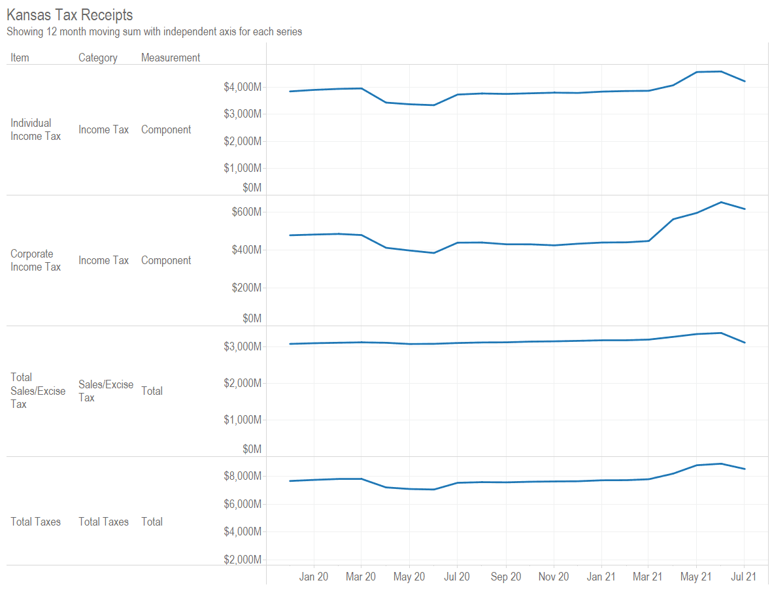Select the 'Individual Income Tax' row label
This screenshot has height=589, width=772.
35,129
